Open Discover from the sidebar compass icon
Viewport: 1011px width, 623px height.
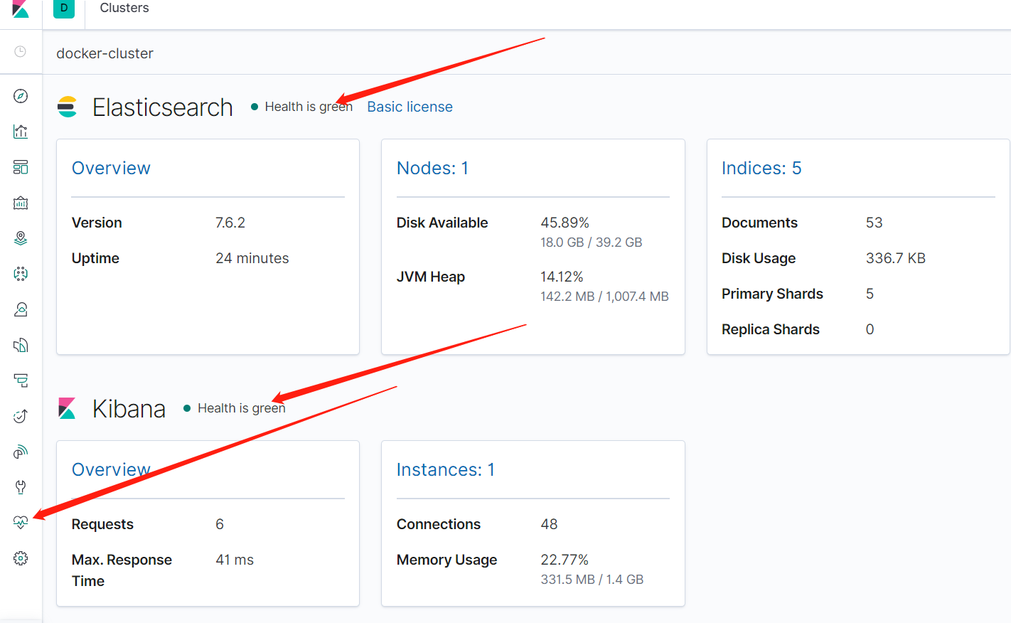click(x=21, y=96)
